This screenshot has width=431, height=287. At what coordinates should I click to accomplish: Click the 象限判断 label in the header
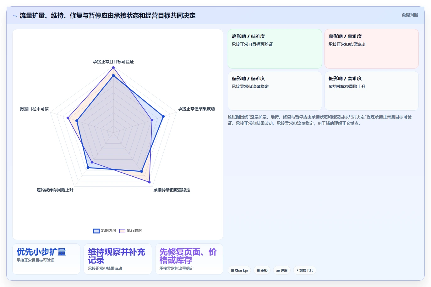click(x=410, y=15)
